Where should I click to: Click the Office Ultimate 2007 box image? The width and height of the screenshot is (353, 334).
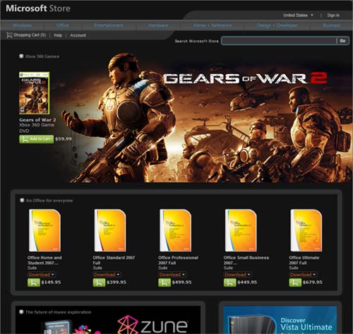(x=306, y=230)
